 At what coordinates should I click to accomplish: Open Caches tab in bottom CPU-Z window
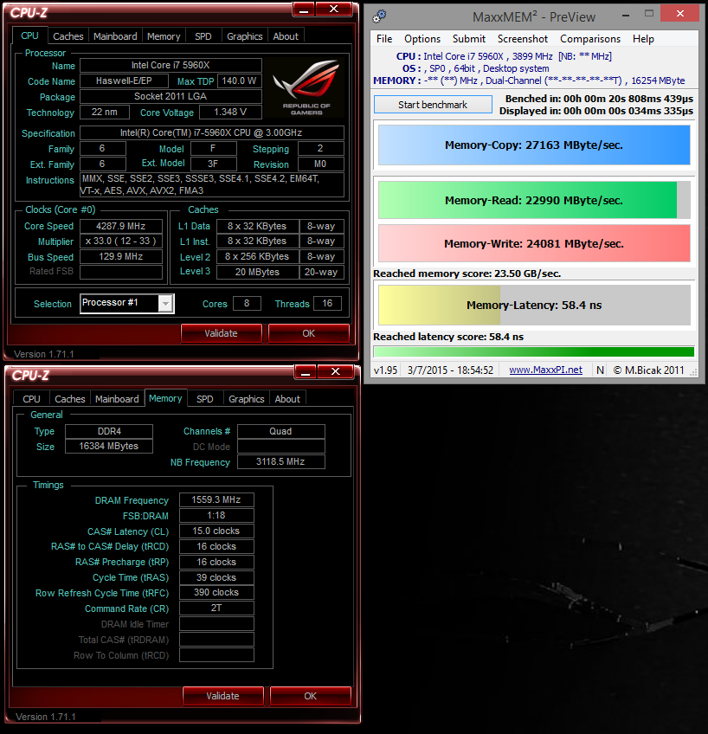70,399
